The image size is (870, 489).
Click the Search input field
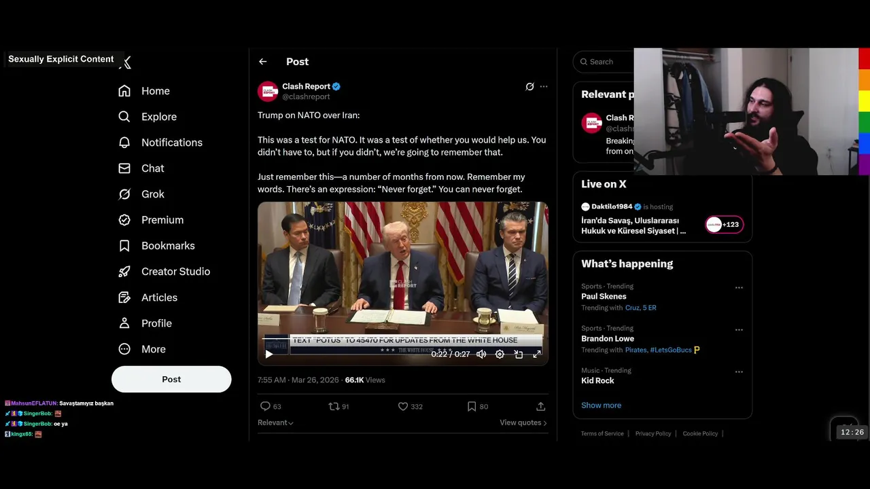[605, 62]
